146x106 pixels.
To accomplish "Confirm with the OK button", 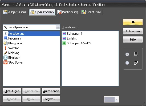I will [x=133, y=22].
